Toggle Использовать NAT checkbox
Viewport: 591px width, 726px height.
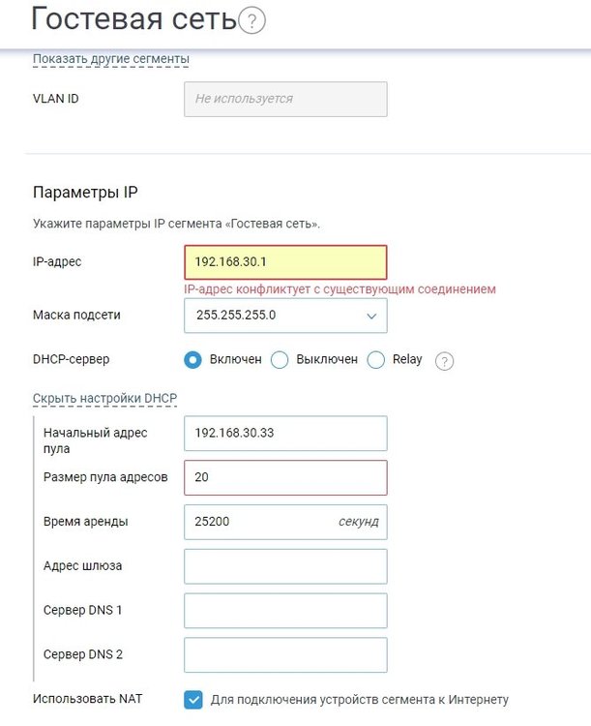193,700
